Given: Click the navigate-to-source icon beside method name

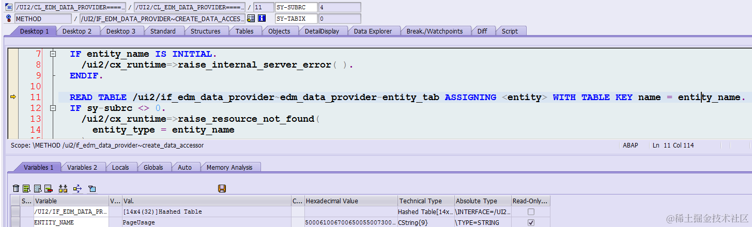Looking at the screenshot, I should (251, 19).
